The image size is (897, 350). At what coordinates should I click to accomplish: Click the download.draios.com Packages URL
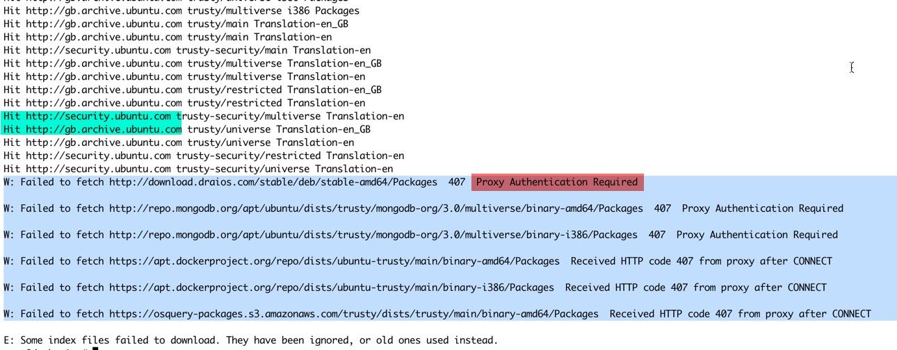[273, 182]
